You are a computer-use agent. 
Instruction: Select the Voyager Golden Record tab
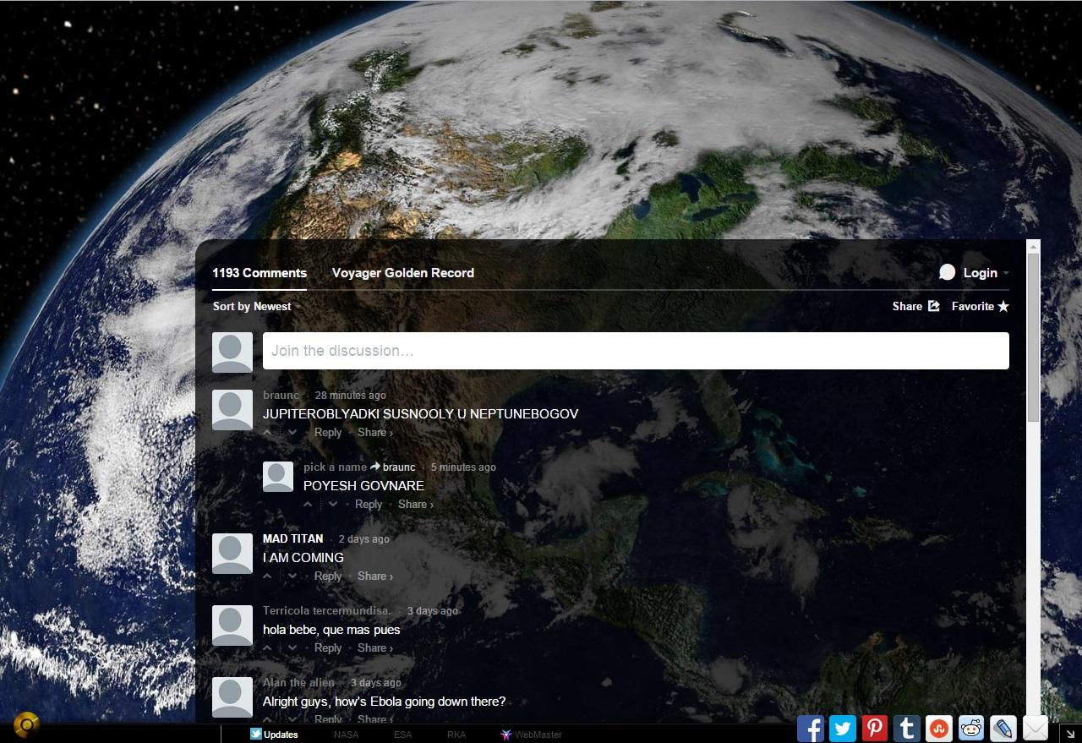[403, 272]
